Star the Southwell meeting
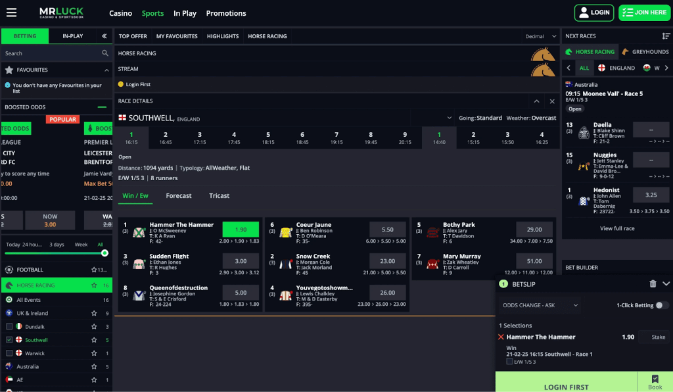The image size is (673, 392). pyautogui.click(x=94, y=339)
